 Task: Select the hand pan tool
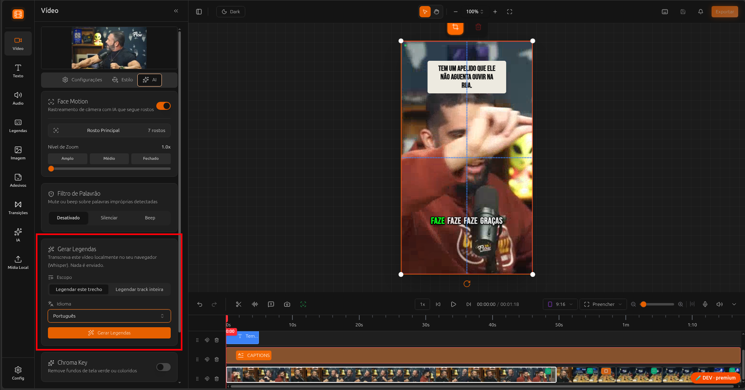pyautogui.click(x=437, y=12)
